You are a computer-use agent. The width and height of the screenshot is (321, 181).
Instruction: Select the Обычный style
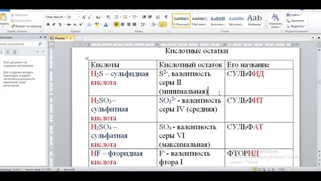click(181, 21)
